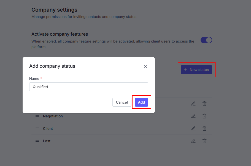Toggle the Activate company features switch
251x166 pixels.
coord(206,40)
